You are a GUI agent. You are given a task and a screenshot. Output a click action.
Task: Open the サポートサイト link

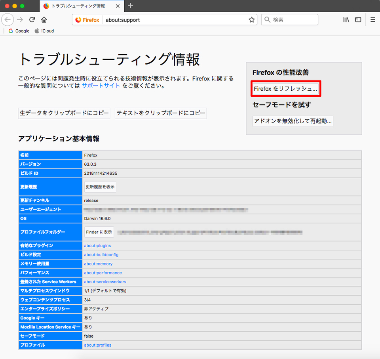(100, 85)
